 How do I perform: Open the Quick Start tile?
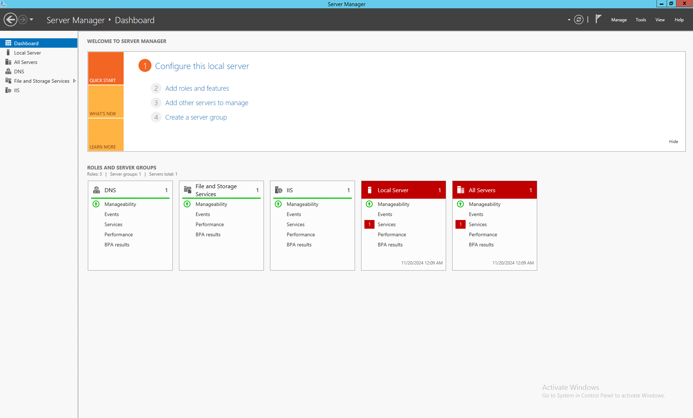click(x=106, y=68)
